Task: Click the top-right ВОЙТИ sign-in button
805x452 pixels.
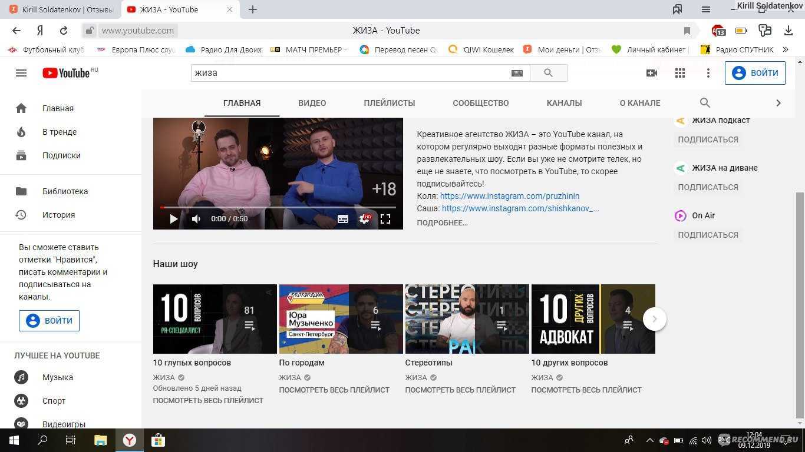Action: 755,73
